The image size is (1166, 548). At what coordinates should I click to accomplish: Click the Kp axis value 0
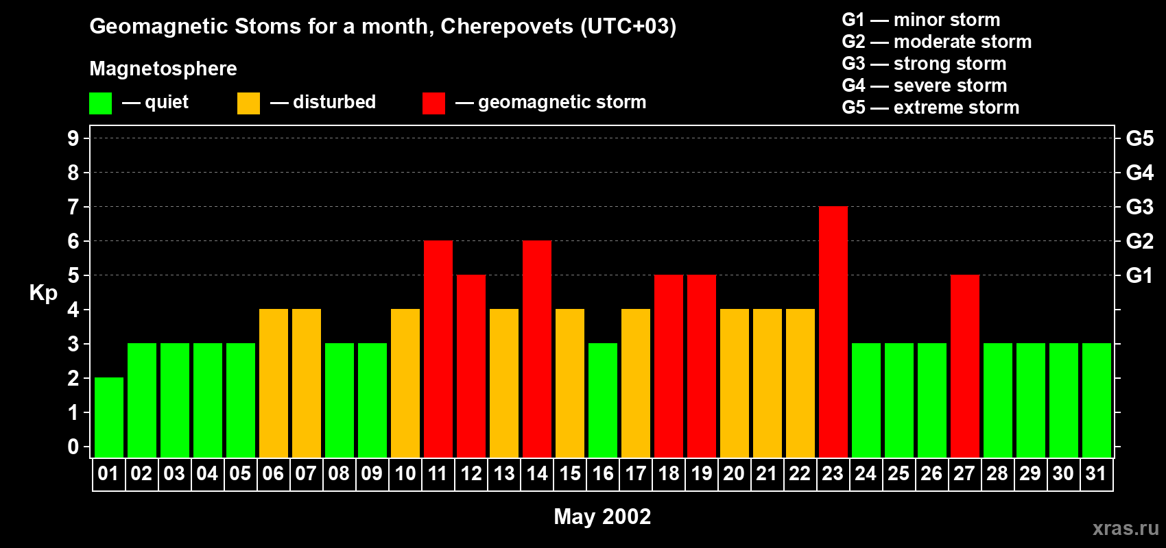click(x=73, y=447)
